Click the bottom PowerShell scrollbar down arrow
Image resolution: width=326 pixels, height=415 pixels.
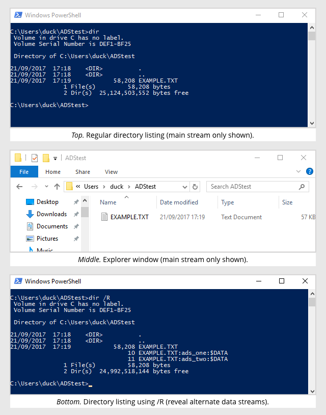[312, 391]
